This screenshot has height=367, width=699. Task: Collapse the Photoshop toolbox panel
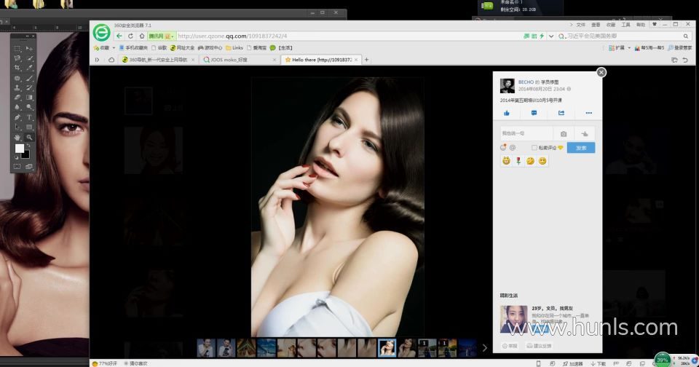(x=27, y=36)
